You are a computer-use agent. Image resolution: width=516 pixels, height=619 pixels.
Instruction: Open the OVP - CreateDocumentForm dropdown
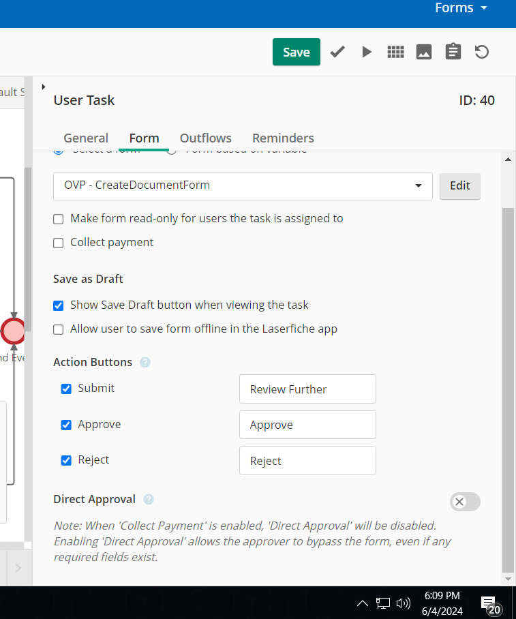coord(243,186)
